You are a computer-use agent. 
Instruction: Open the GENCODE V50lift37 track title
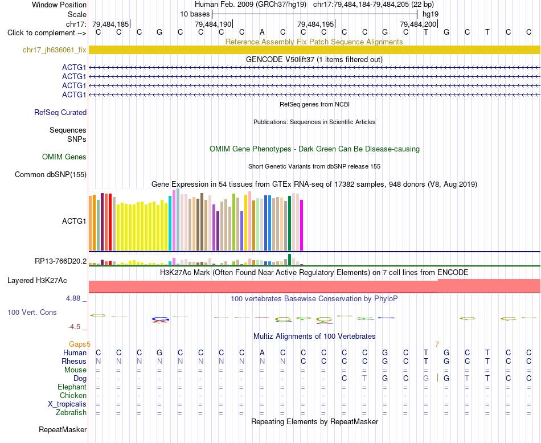click(x=314, y=59)
